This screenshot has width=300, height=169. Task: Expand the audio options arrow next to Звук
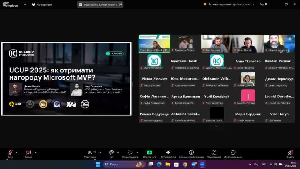16,153
